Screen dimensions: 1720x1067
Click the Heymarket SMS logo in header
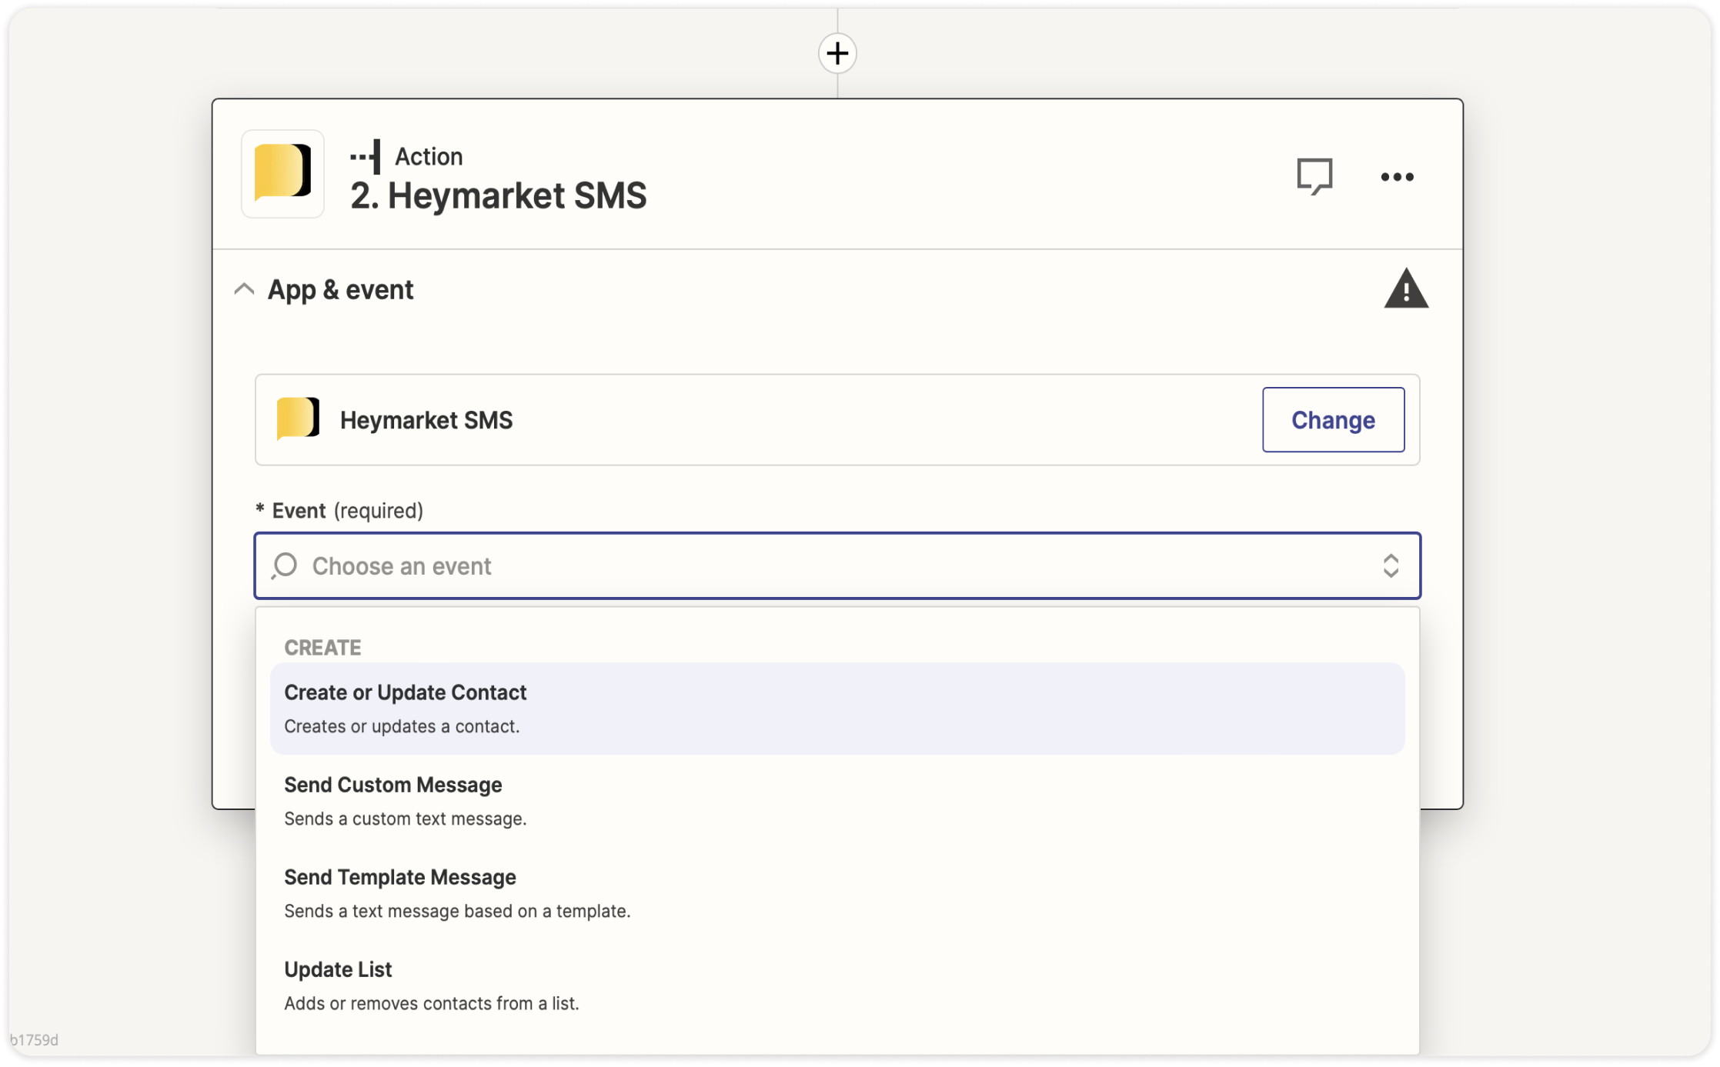tap(282, 174)
